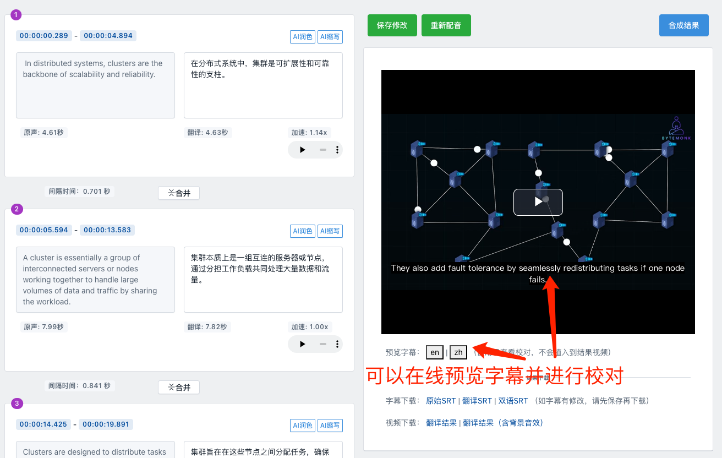This screenshot has height=458, width=722.
Task: Play audio for segment 2
Action: coord(302,344)
